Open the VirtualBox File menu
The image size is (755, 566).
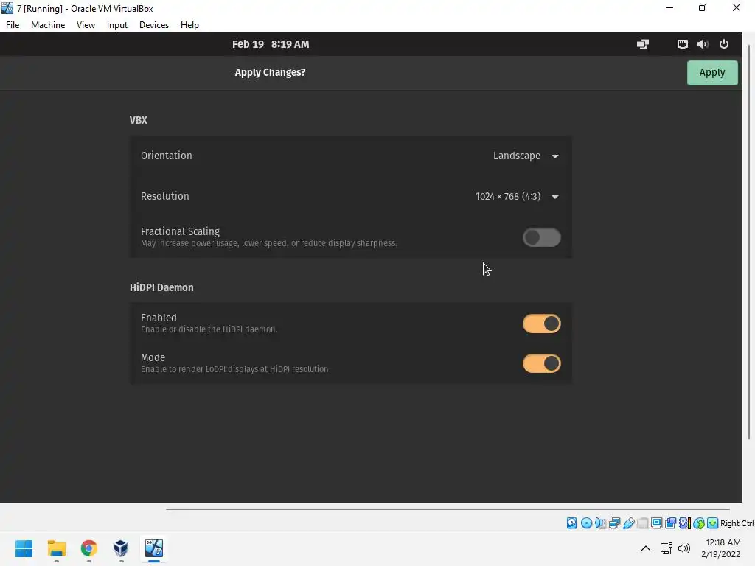[x=13, y=25]
